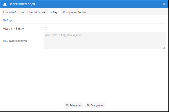169x112 pixels.
Task: Open the Головний tab
Action: click(x=9, y=12)
